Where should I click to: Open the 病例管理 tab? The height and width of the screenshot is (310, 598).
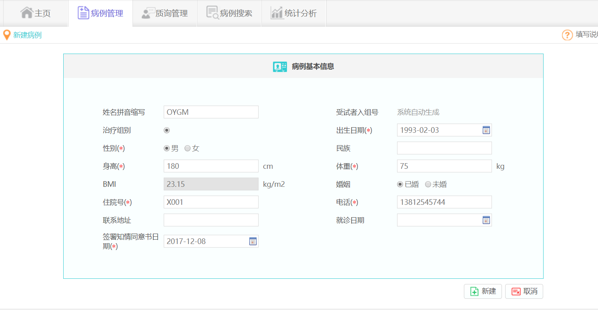pos(100,13)
